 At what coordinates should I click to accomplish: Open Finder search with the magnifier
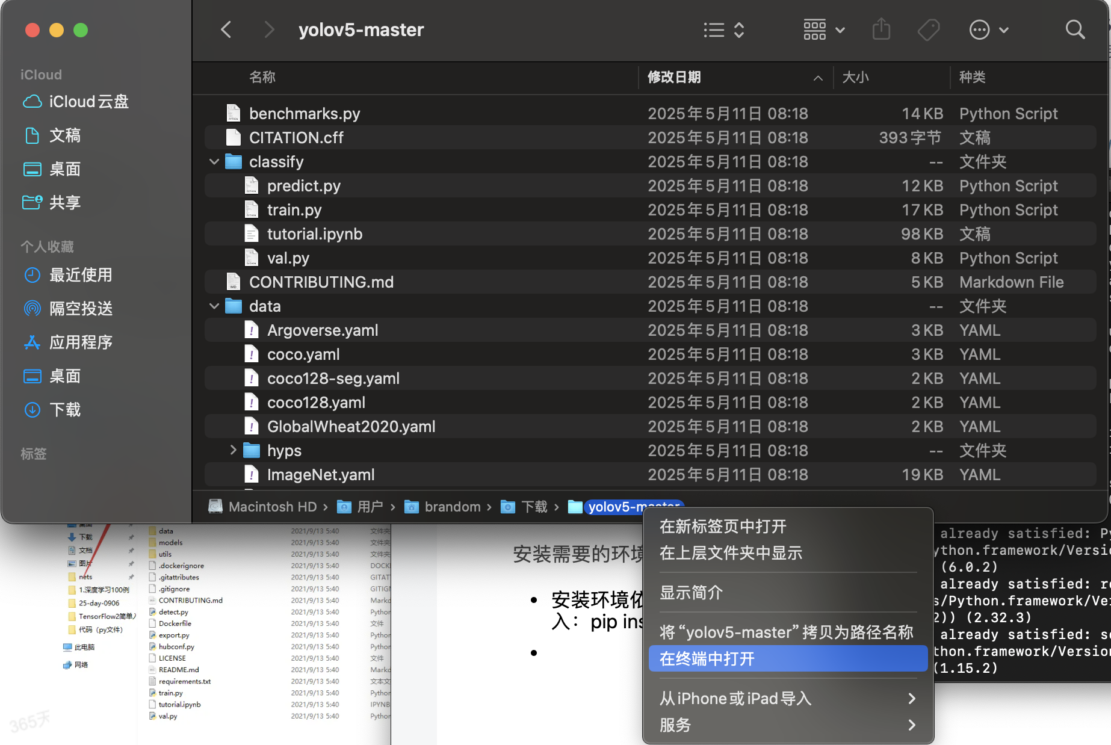click(x=1075, y=29)
